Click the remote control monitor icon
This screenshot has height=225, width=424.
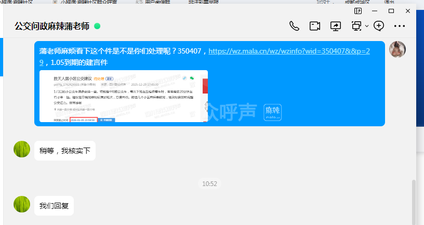click(x=356, y=26)
